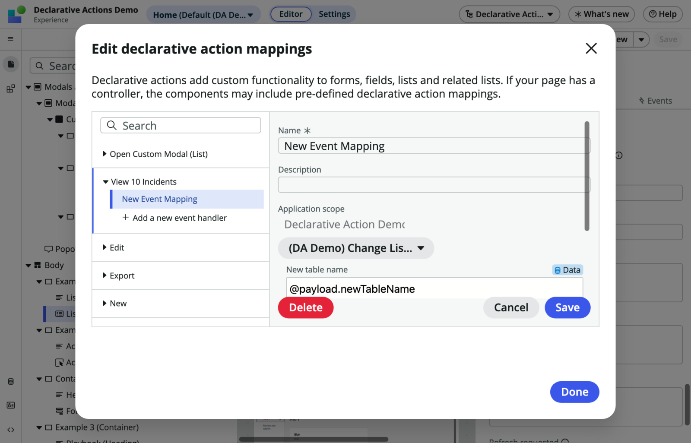This screenshot has width=691, height=443.
Task: Switch to the Settings tab
Action: [x=334, y=14]
